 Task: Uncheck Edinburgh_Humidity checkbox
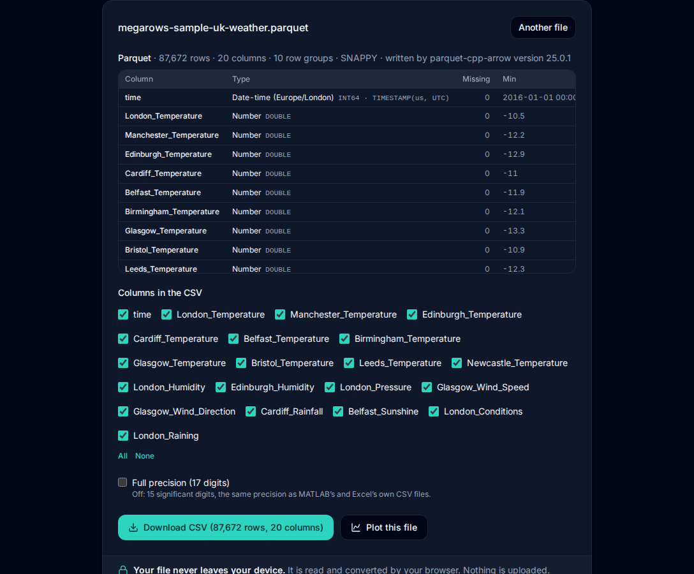pyautogui.click(x=221, y=387)
